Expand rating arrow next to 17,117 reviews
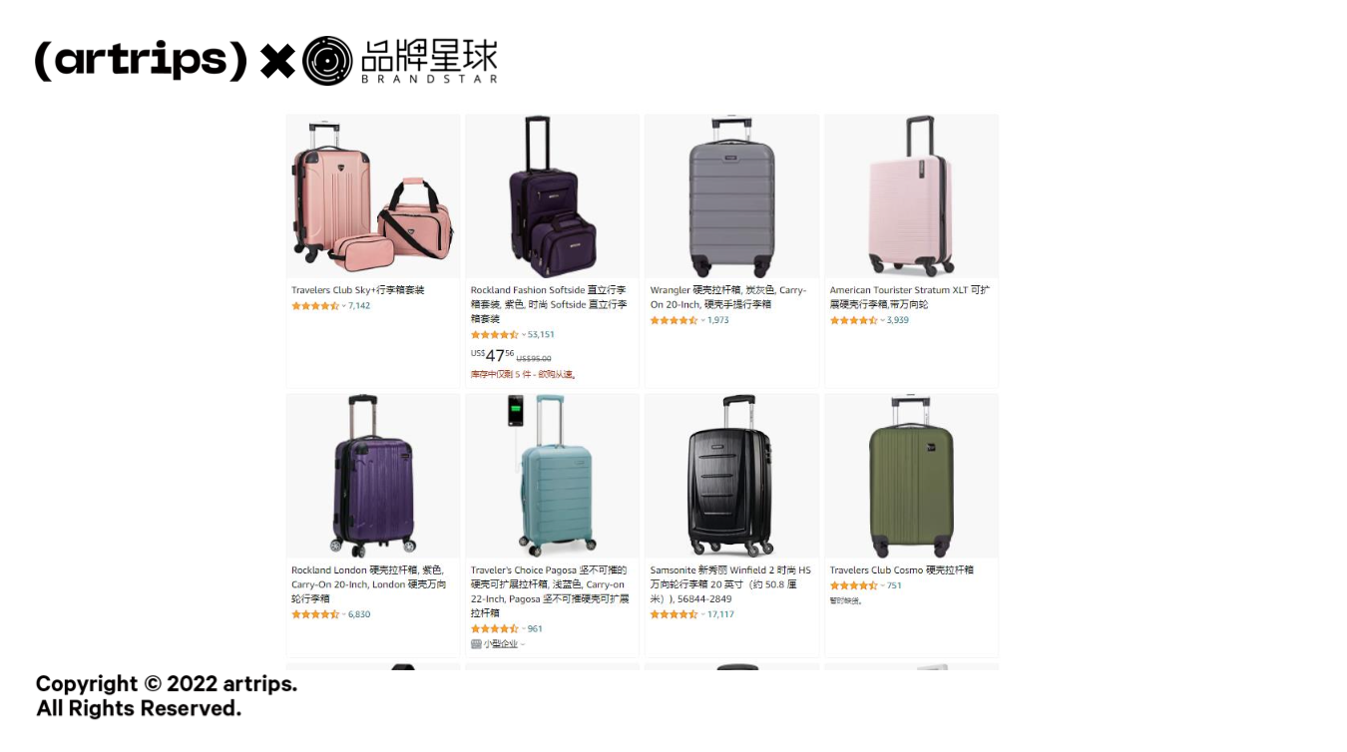 (703, 614)
